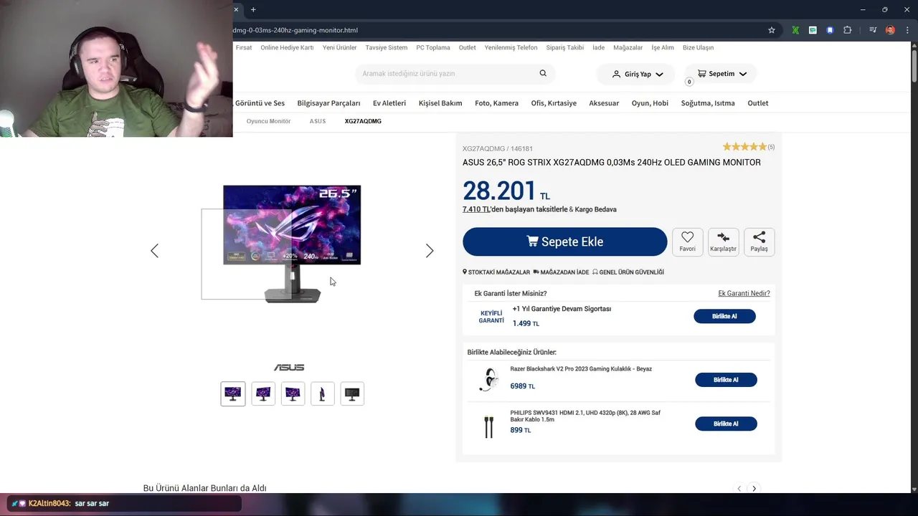Add product to favorites (Favori)
Image resolution: width=918 pixels, height=516 pixels.
(687, 242)
